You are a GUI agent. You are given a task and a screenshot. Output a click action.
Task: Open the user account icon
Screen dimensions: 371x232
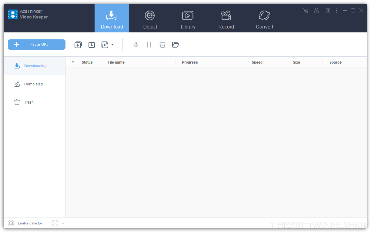click(x=316, y=11)
